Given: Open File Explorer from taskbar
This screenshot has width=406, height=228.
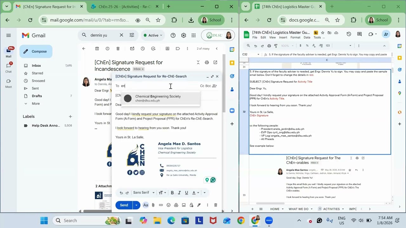Looking at the screenshot, I should (x=157, y=220).
